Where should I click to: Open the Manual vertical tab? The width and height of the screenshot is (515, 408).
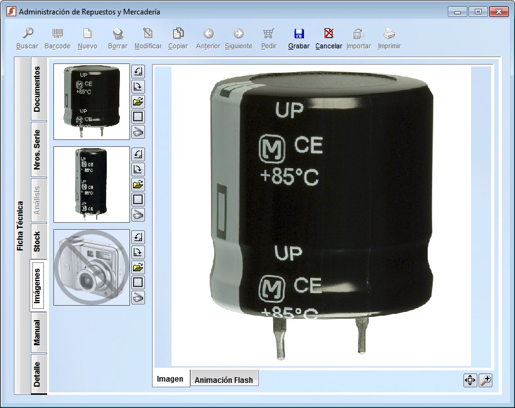click(38, 333)
